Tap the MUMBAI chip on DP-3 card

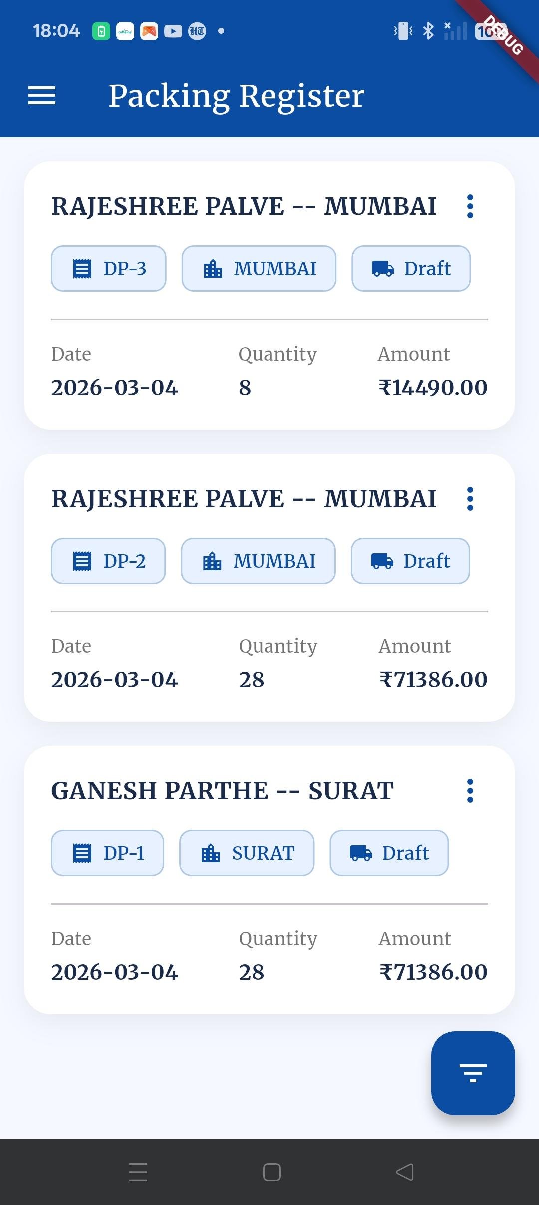(x=259, y=269)
